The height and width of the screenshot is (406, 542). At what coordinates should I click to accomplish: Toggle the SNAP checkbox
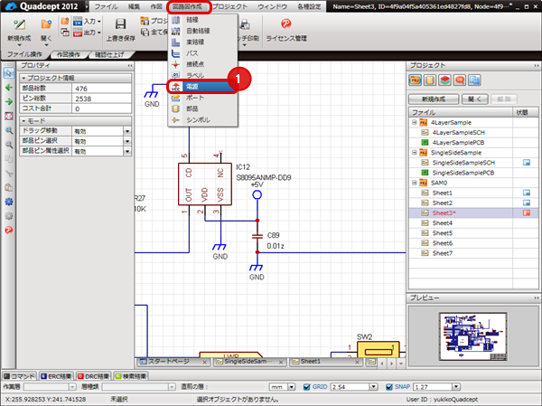click(x=389, y=387)
